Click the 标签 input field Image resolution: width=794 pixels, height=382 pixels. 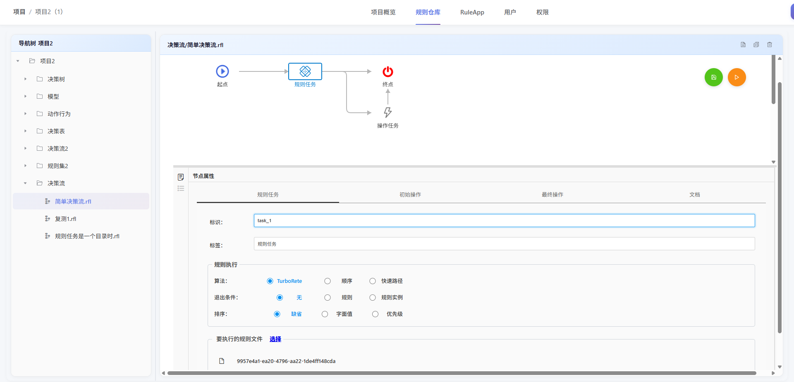[x=504, y=244]
